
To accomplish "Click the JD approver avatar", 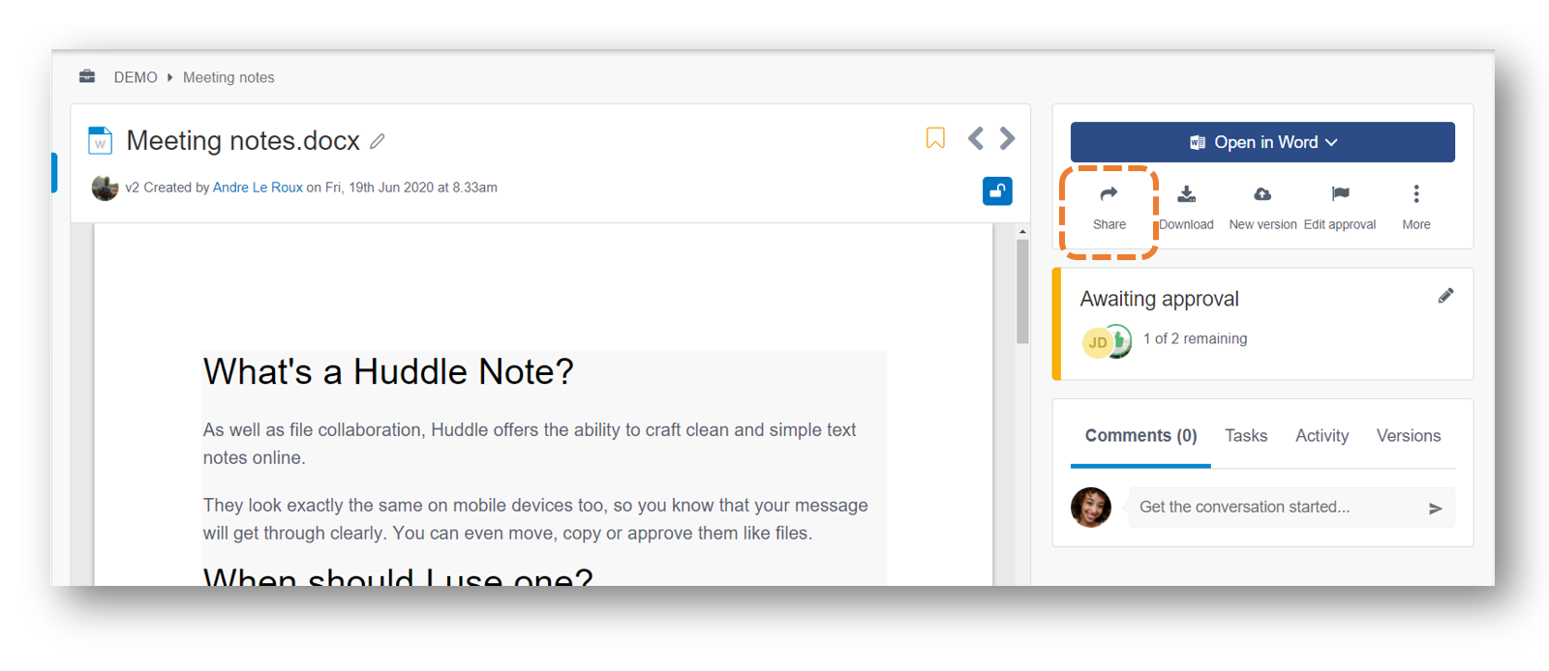I will [1096, 342].
